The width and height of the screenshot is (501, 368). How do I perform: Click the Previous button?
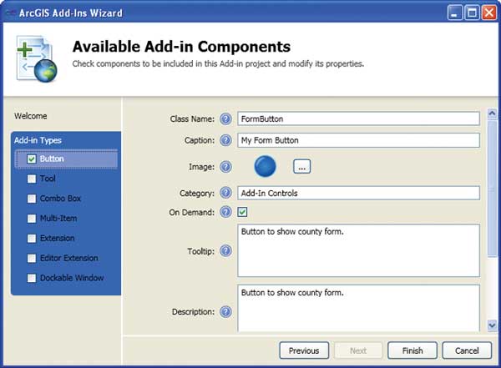304,350
